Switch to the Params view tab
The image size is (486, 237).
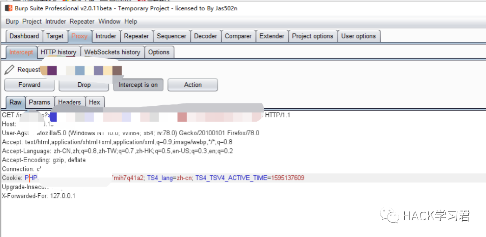click(39, 102)
